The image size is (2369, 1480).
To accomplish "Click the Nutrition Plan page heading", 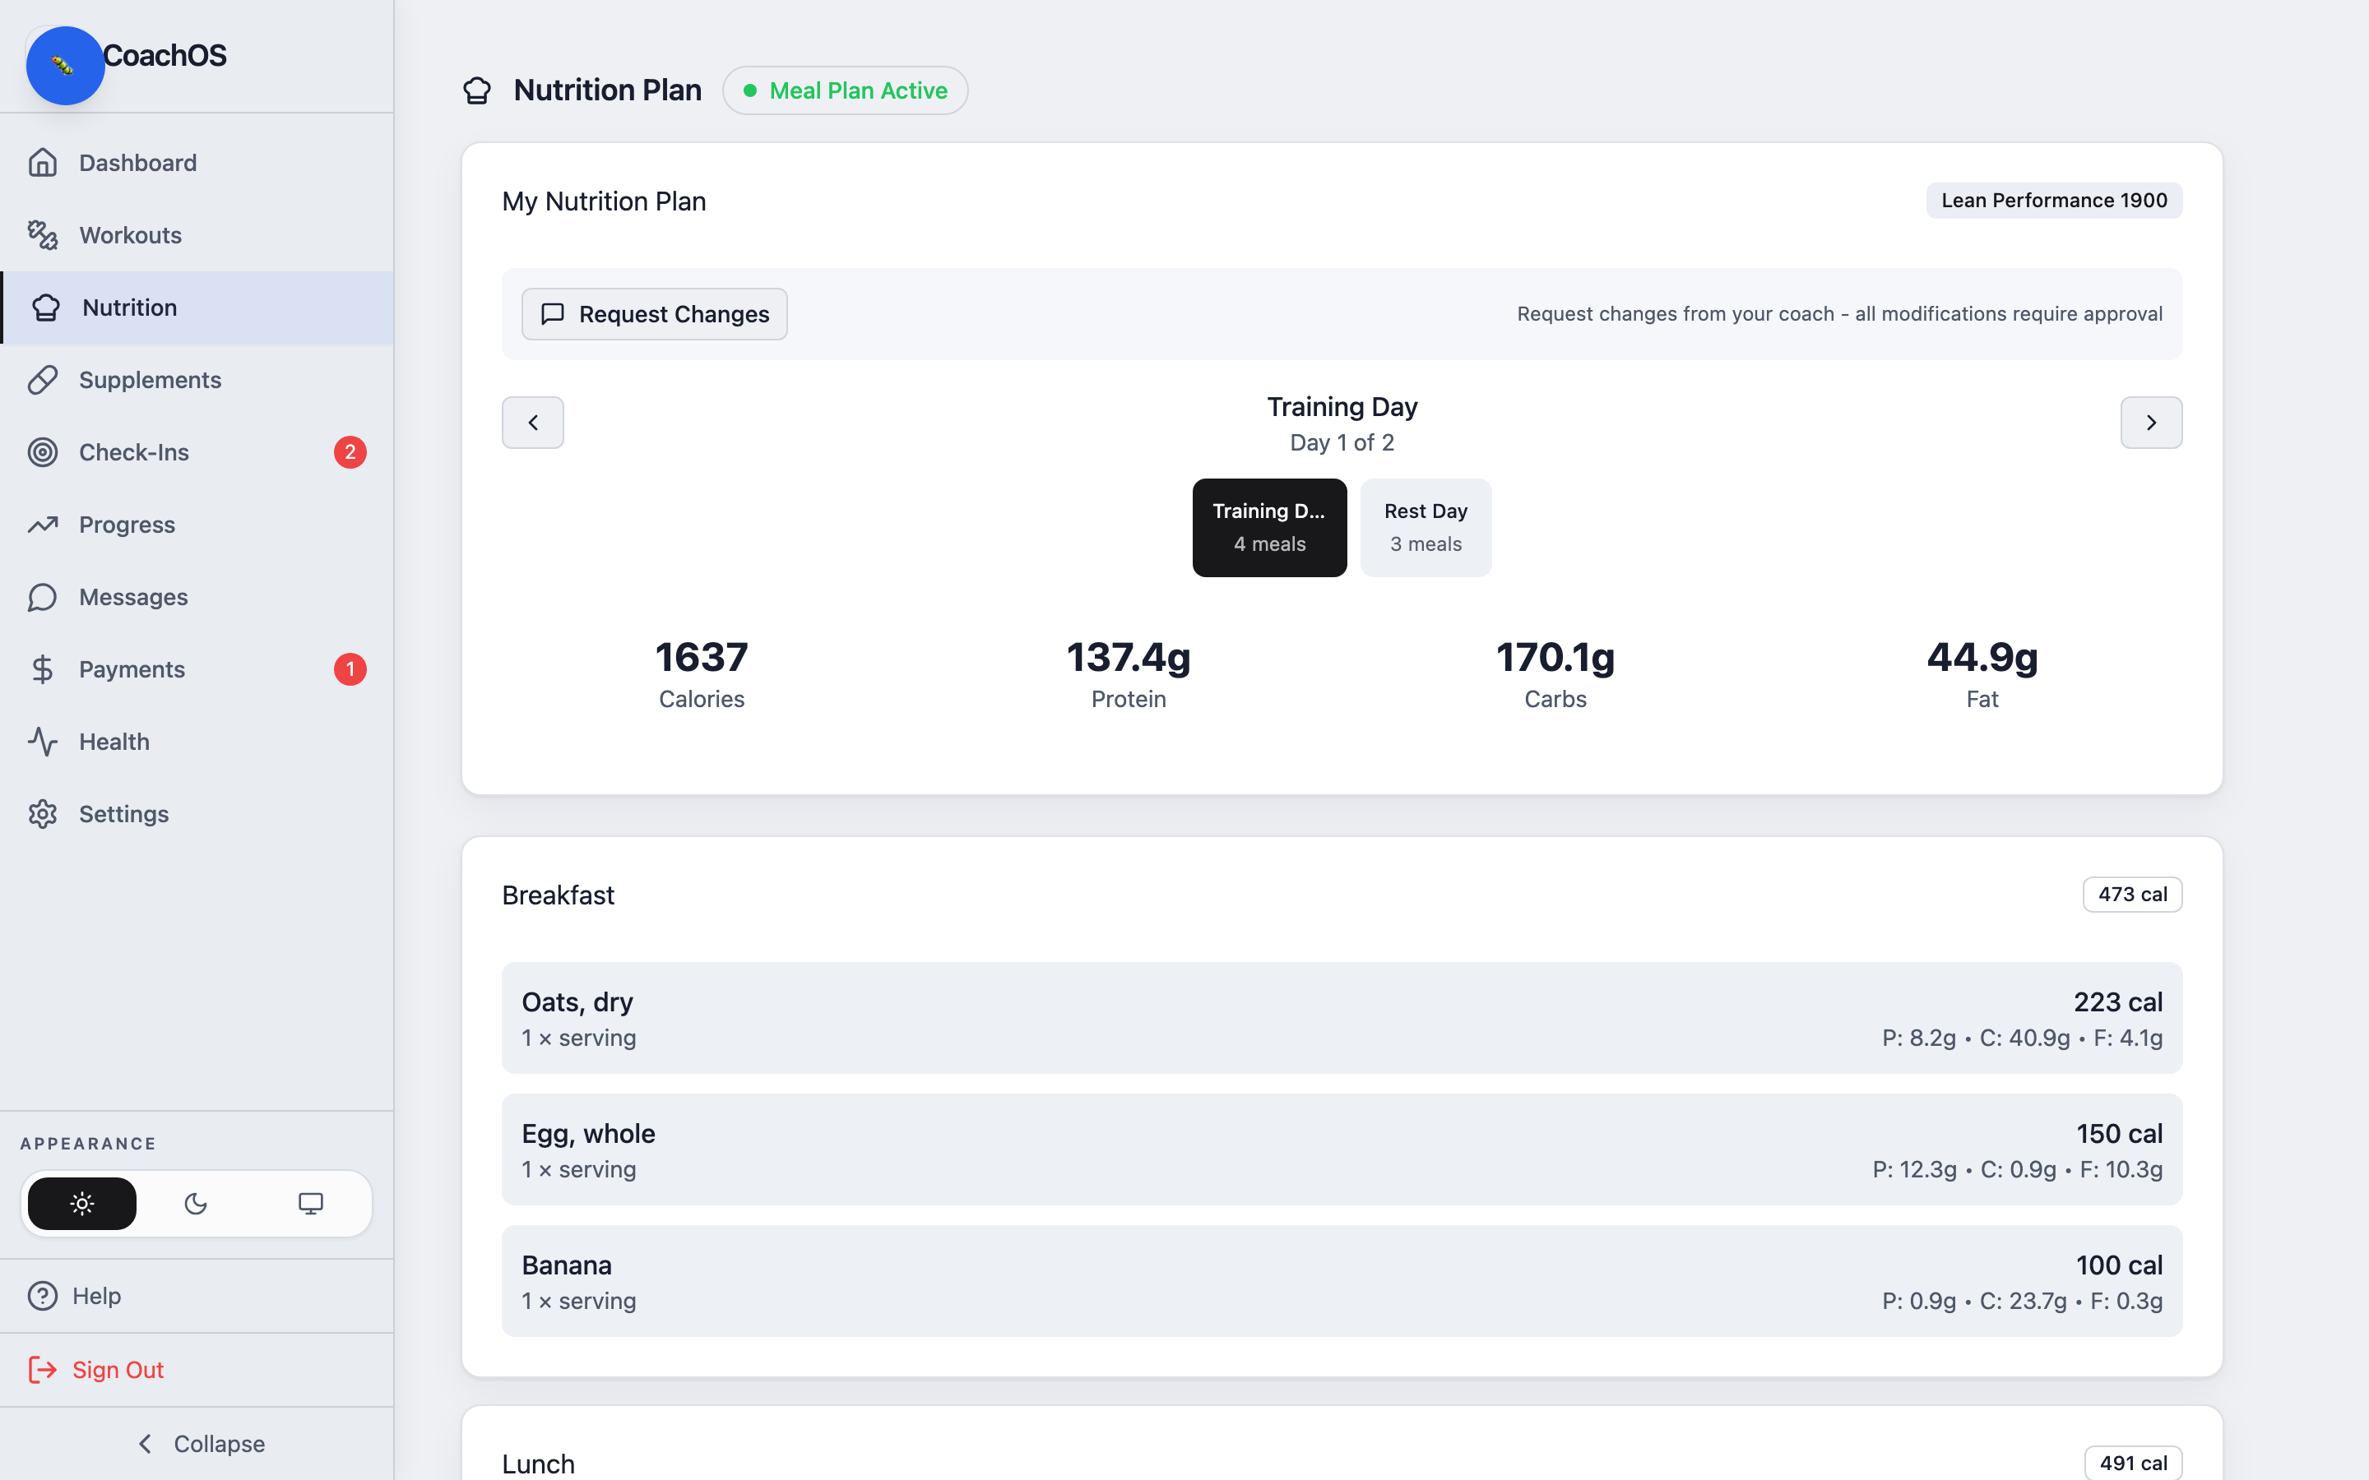I will pos(608,90).
